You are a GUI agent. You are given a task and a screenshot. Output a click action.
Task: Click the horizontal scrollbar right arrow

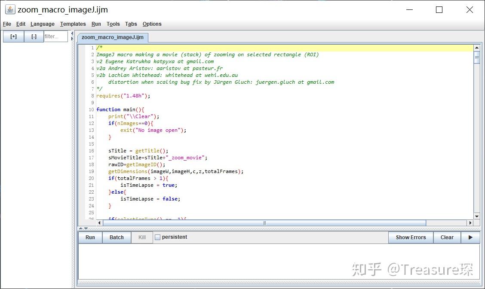click(x=470, y=222)
